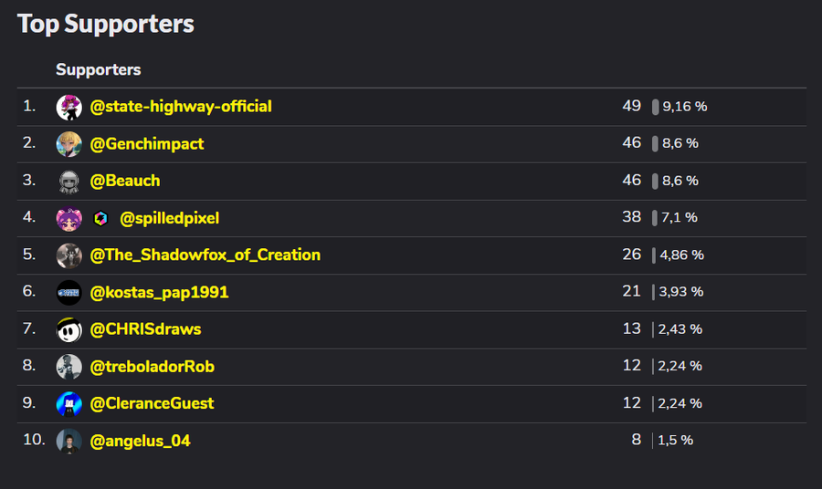Image resolution: width=822 pixels, height=489 pixels.
Task: Click the @angelus_04 photo avatar
Action: [x=69, y=442]
